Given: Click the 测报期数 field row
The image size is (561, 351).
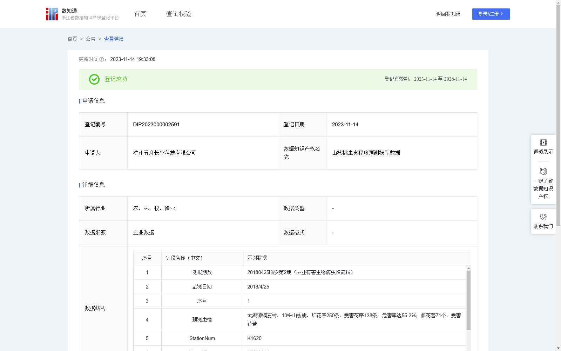Looking at the screenshot, I should pyautogui.click(x=299, y=272).
